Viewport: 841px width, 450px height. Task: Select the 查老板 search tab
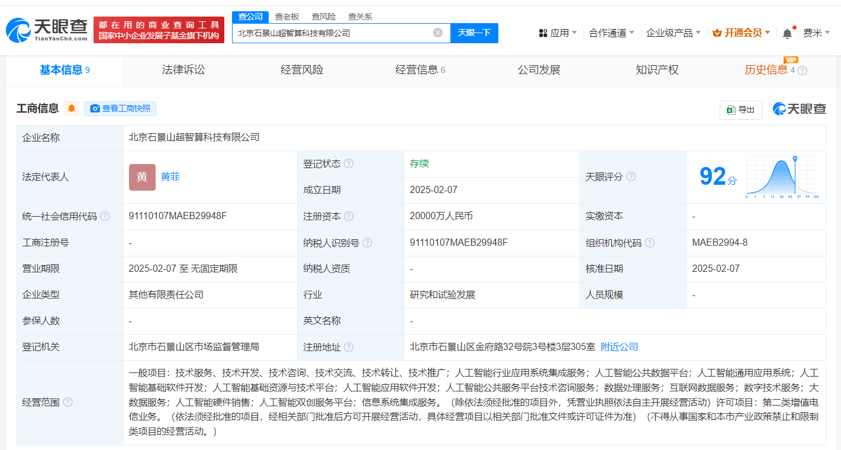pyautogui.click(x=287, y=17)
